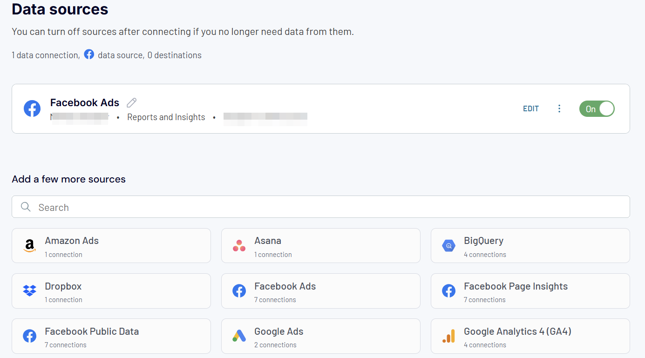Click the Dropbox 1 connection card
The image size is (645, 358).
[x=111, y=291]
